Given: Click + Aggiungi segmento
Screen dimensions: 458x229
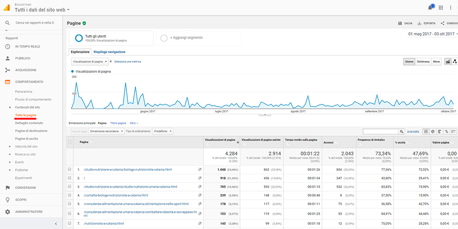Looking at the screenshot, I should tap(186, 37).
